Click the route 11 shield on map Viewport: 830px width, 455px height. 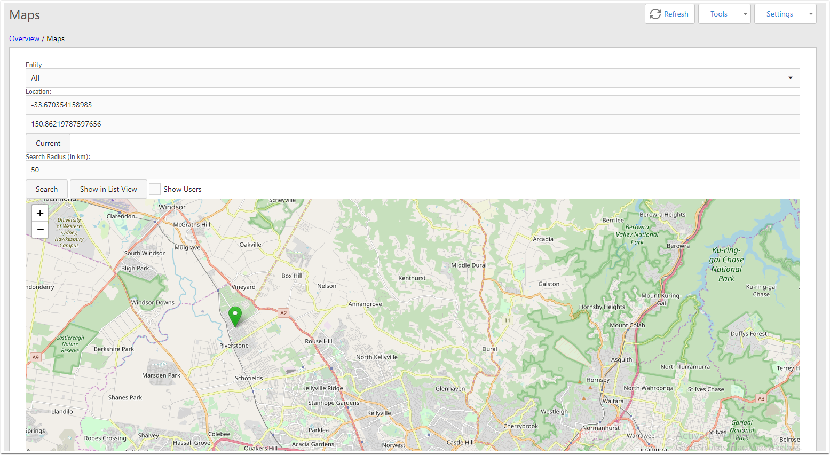tap(507, 320)
